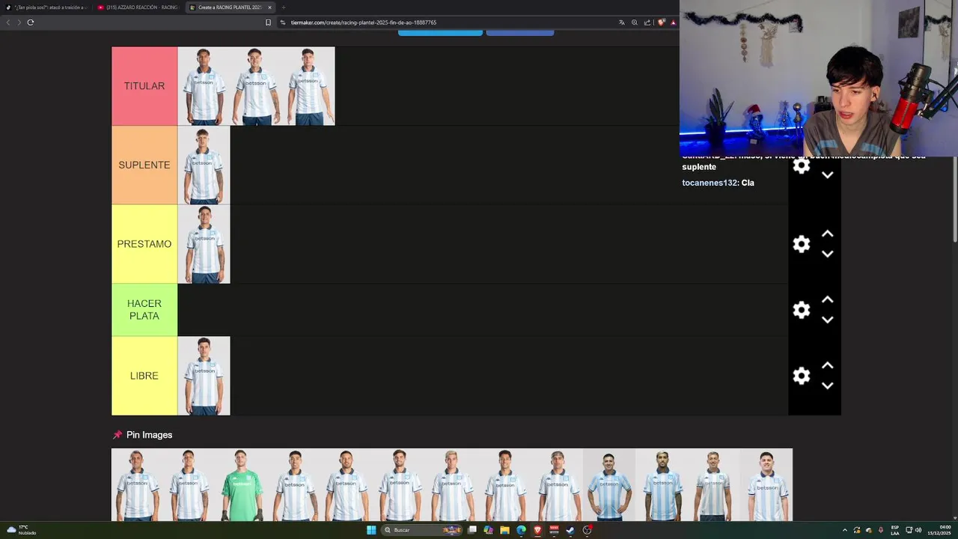Viewport: 958px width, 539px height.
Task: Go back in browser history
Action: click(x=8, y=22)
